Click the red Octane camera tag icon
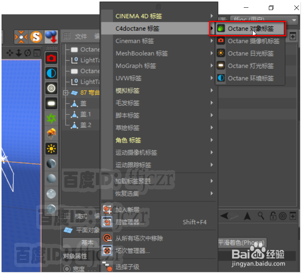Image resolution: width=302 pixels, height=274 pixels. (x=221, y=41)
